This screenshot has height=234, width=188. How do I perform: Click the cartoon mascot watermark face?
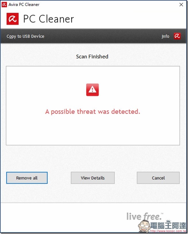tap(144, 226)
